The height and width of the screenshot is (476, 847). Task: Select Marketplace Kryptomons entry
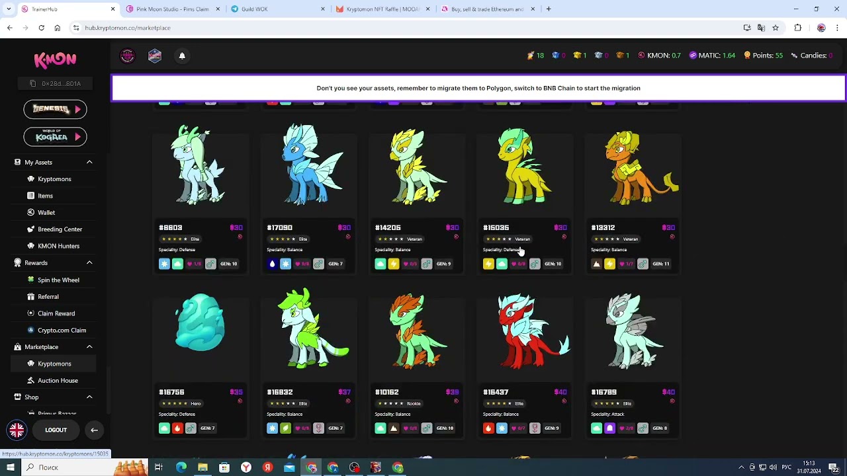[x=54, y=364]
